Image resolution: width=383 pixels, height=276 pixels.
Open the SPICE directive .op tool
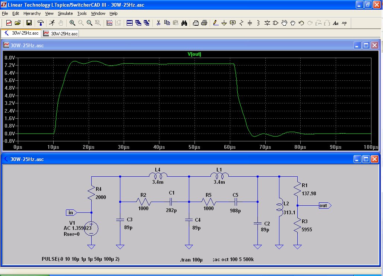(x=344, y=23)
